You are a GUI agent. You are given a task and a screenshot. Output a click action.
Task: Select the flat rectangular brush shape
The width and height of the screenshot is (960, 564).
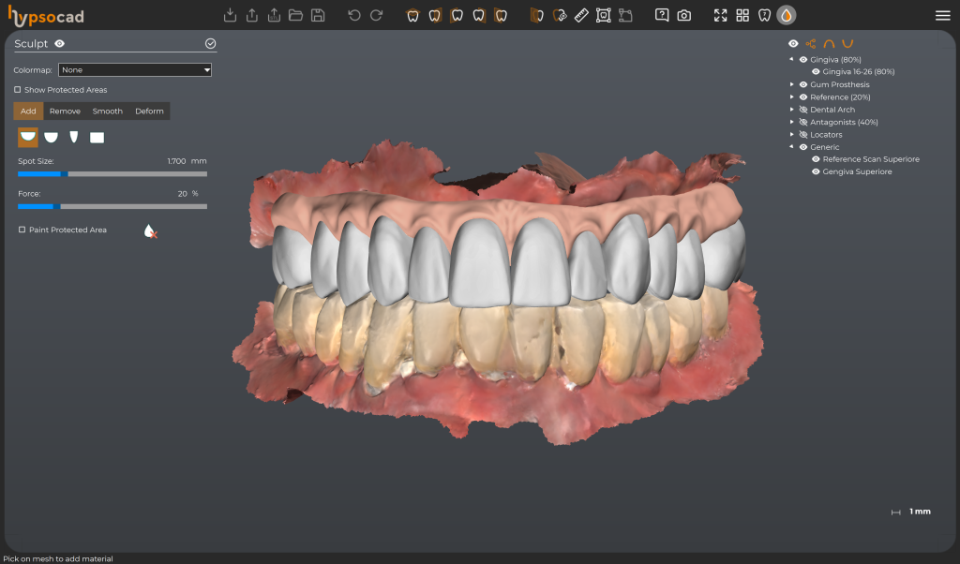point(97,138)
